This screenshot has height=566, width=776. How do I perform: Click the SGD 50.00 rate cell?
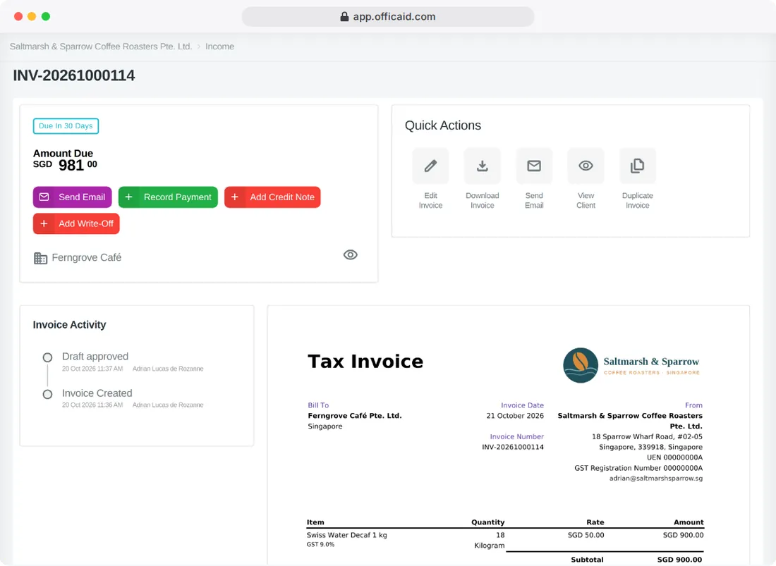pyautogui.click(x=586, y=536)
